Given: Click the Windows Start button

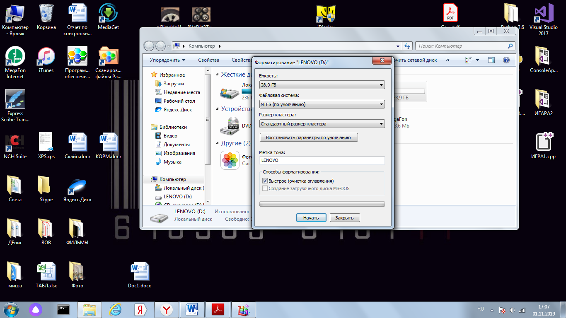Looking at the screenshot, I should tap(10, 309).
